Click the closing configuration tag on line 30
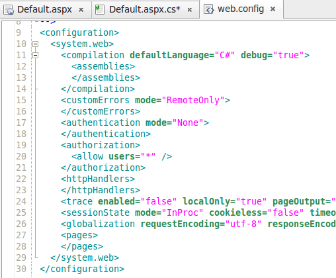The image size is (336, 278). (82, 269)
